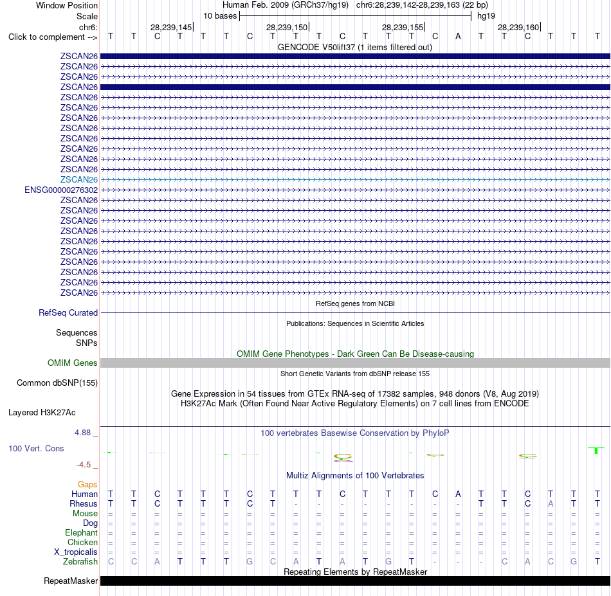Click the RefSeq Curated intron line
Image resolution: width=611 pixels, height=596 pixels.
pyautogui.click(x=355, y=313)
